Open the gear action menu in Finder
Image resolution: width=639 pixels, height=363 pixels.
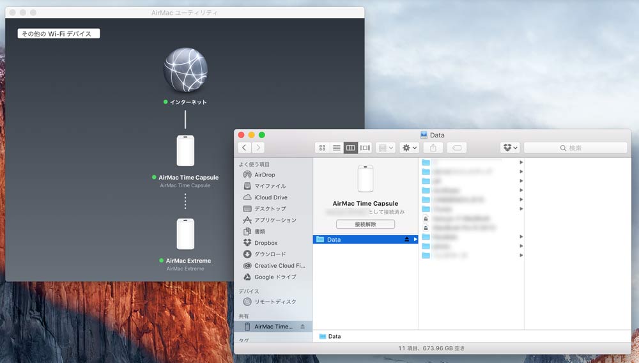pyautogui.click(x=410, y=148)
